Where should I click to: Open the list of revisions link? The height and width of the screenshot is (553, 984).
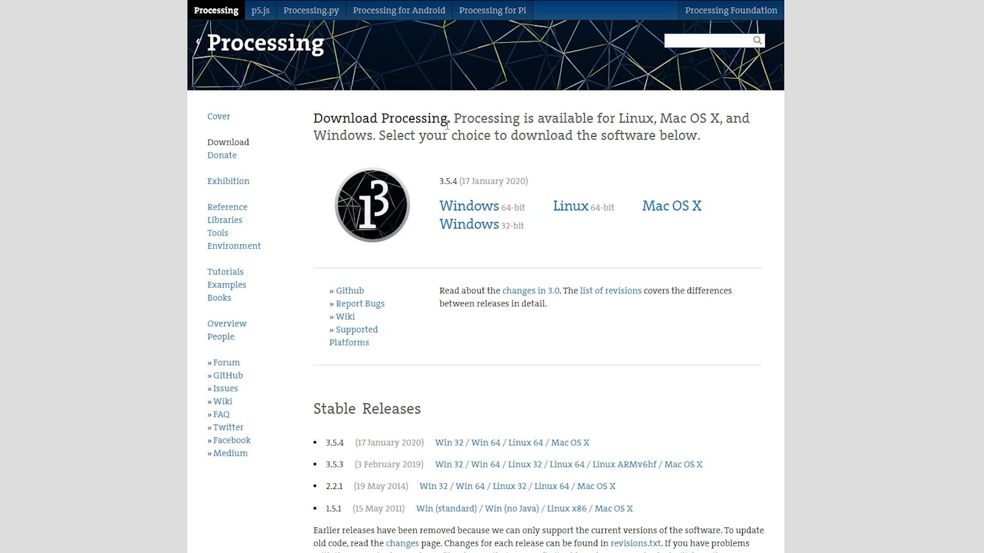610,291
